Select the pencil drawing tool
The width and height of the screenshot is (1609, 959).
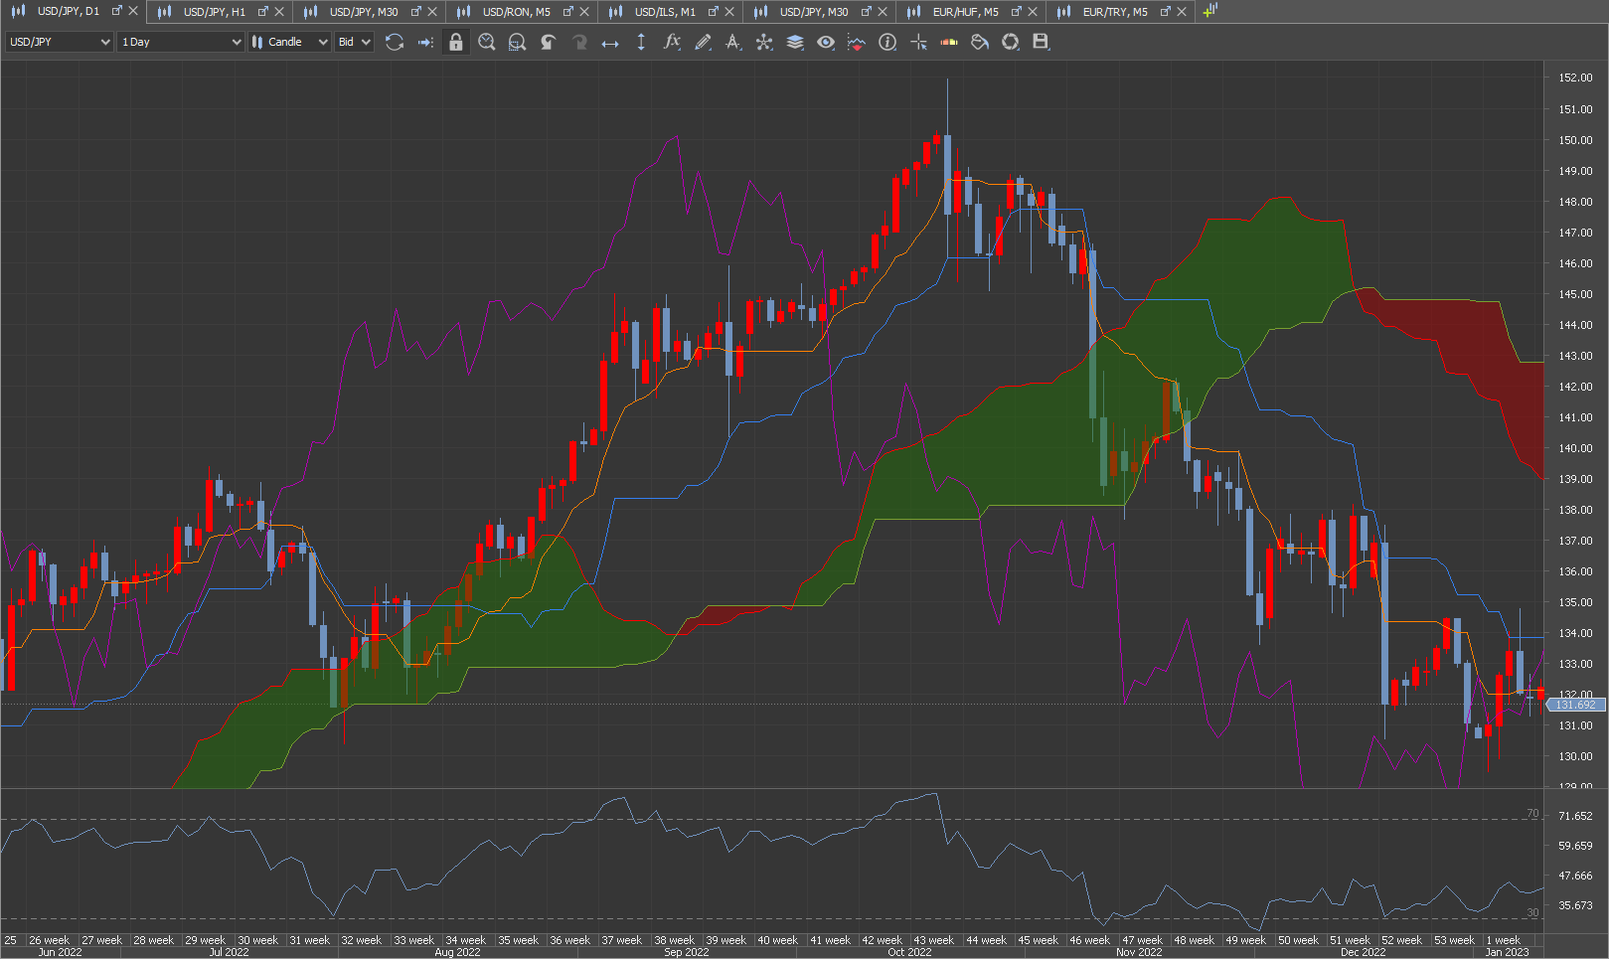703,42
